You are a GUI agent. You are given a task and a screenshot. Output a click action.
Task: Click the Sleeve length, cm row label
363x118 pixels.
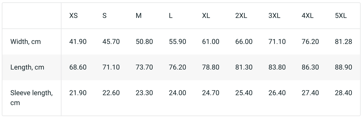[x=31, y=98]
